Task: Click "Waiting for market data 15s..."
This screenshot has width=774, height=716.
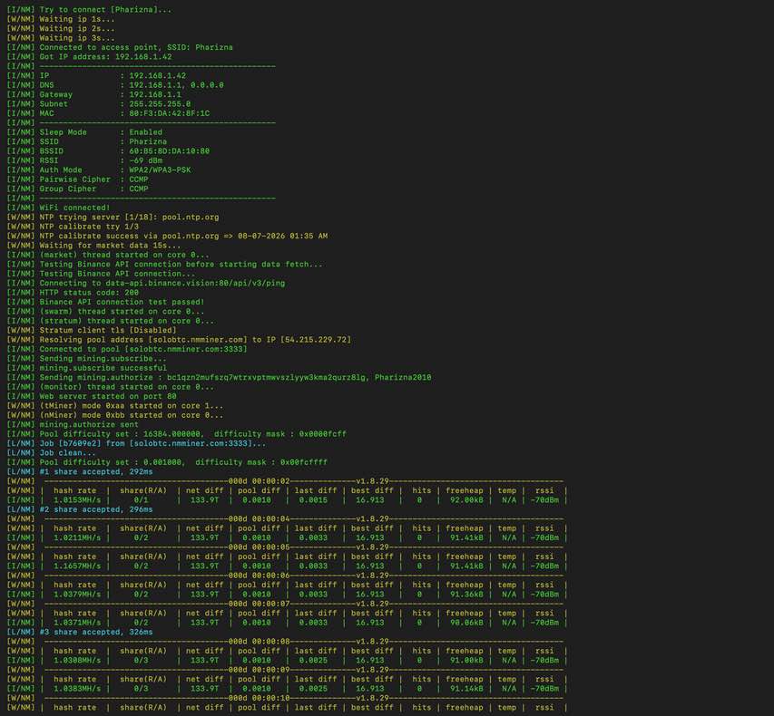Action: pos(110,246)
